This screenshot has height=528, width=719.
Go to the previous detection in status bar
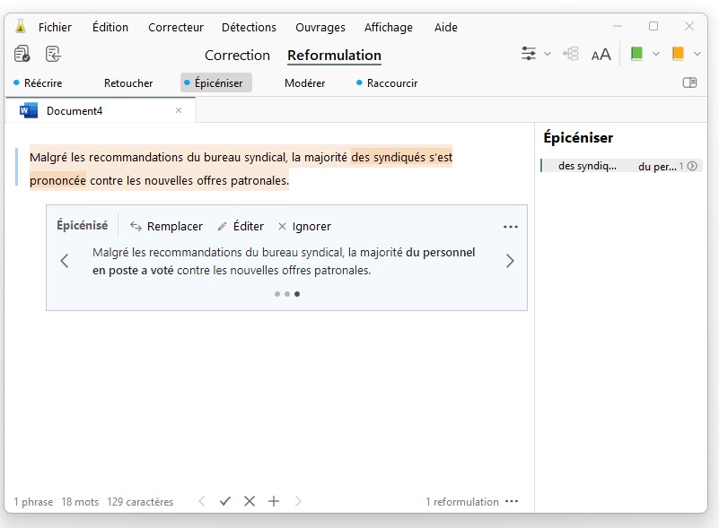[202, 501]
